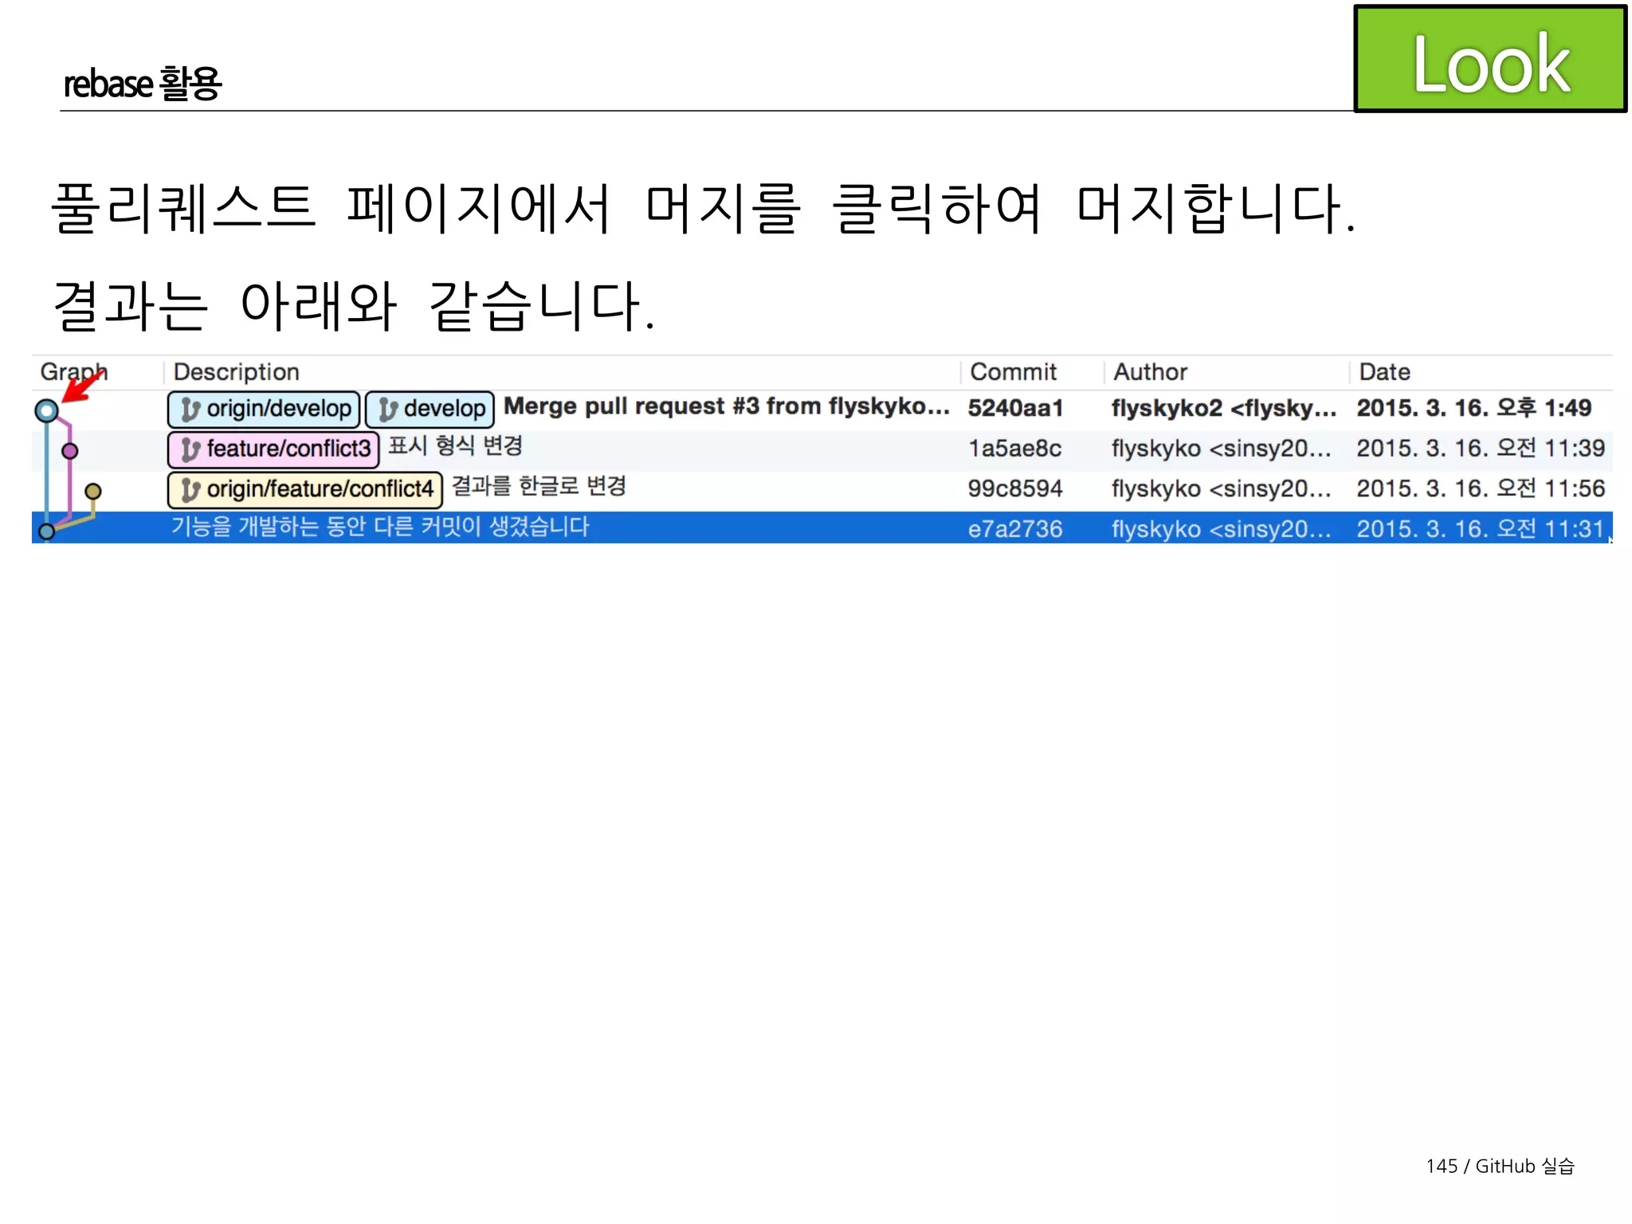Click the date '2015. 3. 16. 오전 11:39'
This screenshot has width=1632, height=1224.
tap(1481, 449)
